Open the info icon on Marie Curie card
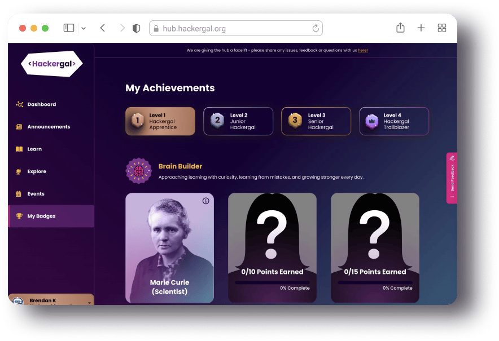This screenshot has height=341, width=499. 206,201
